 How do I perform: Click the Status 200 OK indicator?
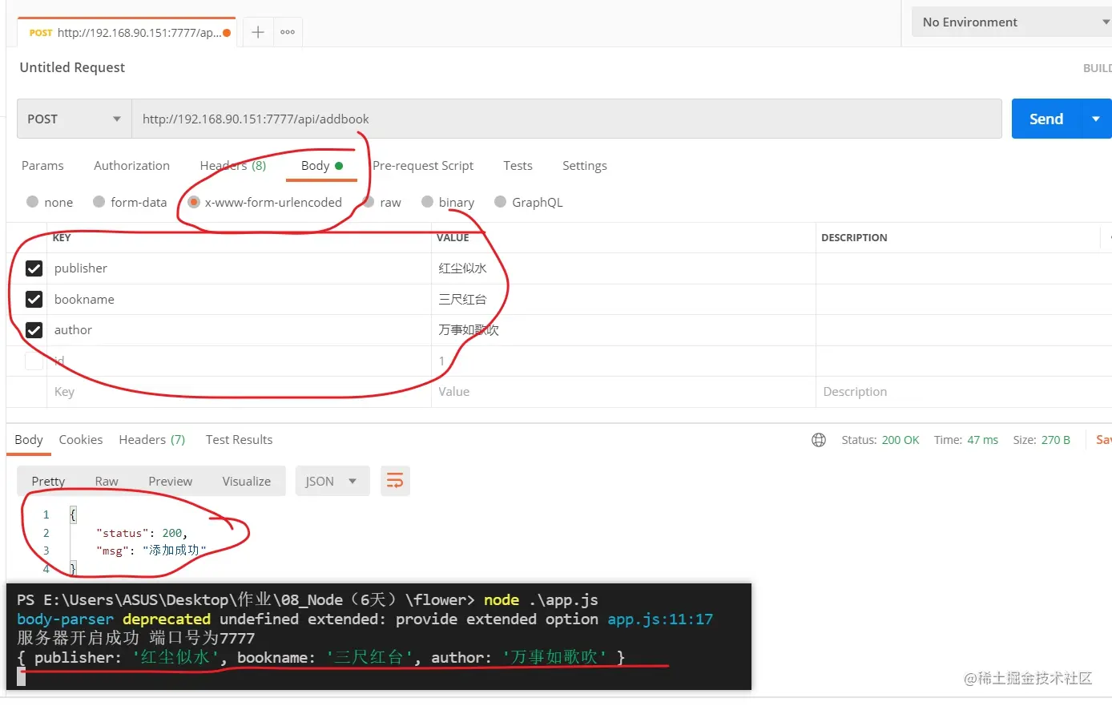point(880,440)
